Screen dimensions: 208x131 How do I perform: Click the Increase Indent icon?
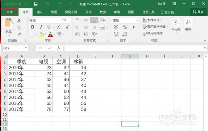86,34
